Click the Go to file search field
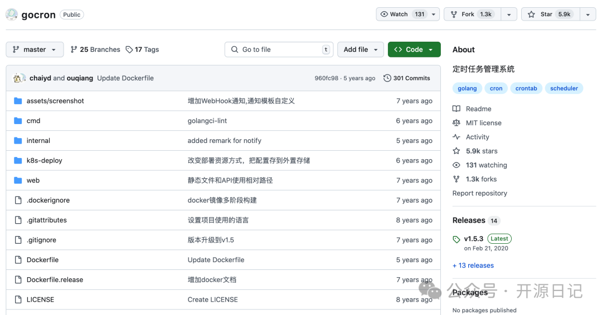This screenshot has width=602, height=315. pos(279,50)
